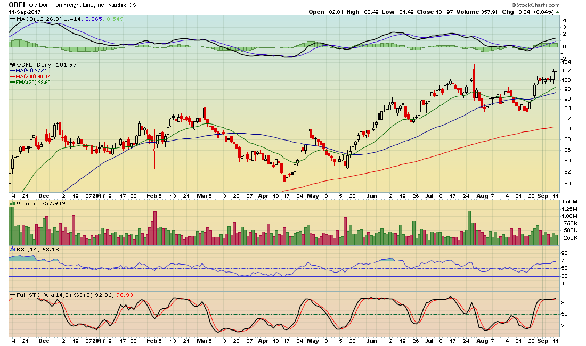Select the ODFL ticker symbol heading

(18, 5)
